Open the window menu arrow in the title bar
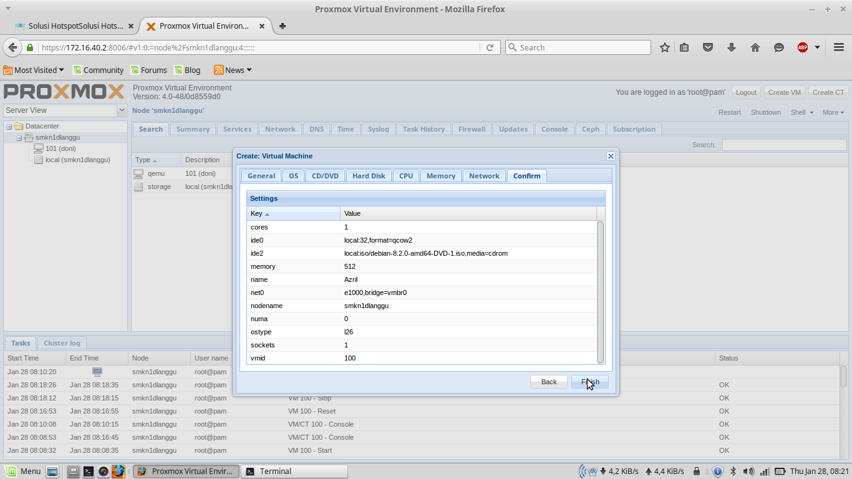Screen dimensions: 852x479 tap(7, 9)
